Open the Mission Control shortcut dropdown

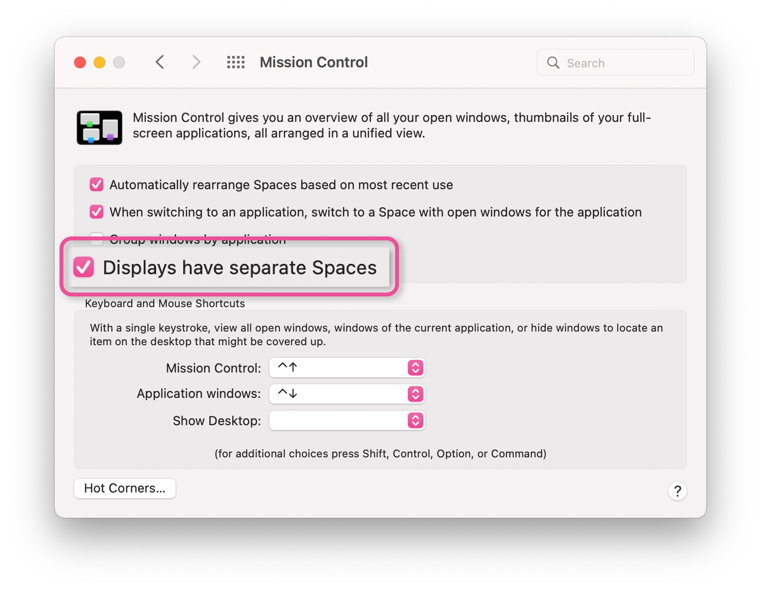[x=347, y=368]
